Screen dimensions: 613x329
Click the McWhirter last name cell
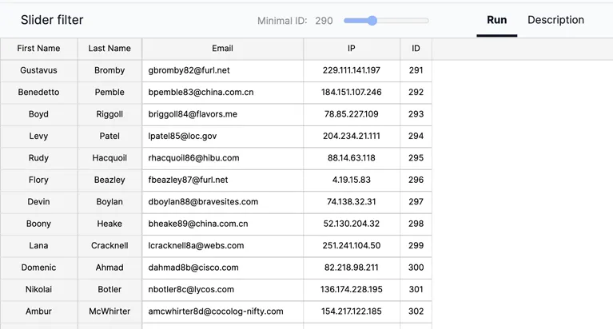109,311
